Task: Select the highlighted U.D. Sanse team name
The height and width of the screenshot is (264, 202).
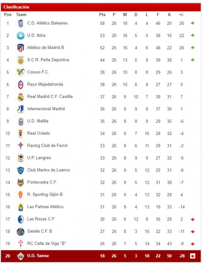Action: 38,256
